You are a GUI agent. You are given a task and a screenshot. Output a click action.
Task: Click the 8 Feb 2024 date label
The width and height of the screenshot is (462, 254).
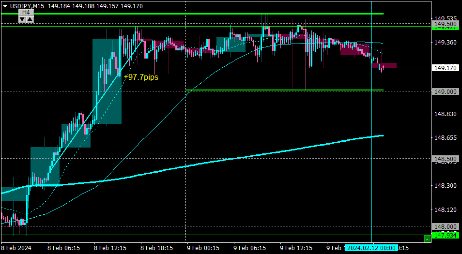pos(16,248)
